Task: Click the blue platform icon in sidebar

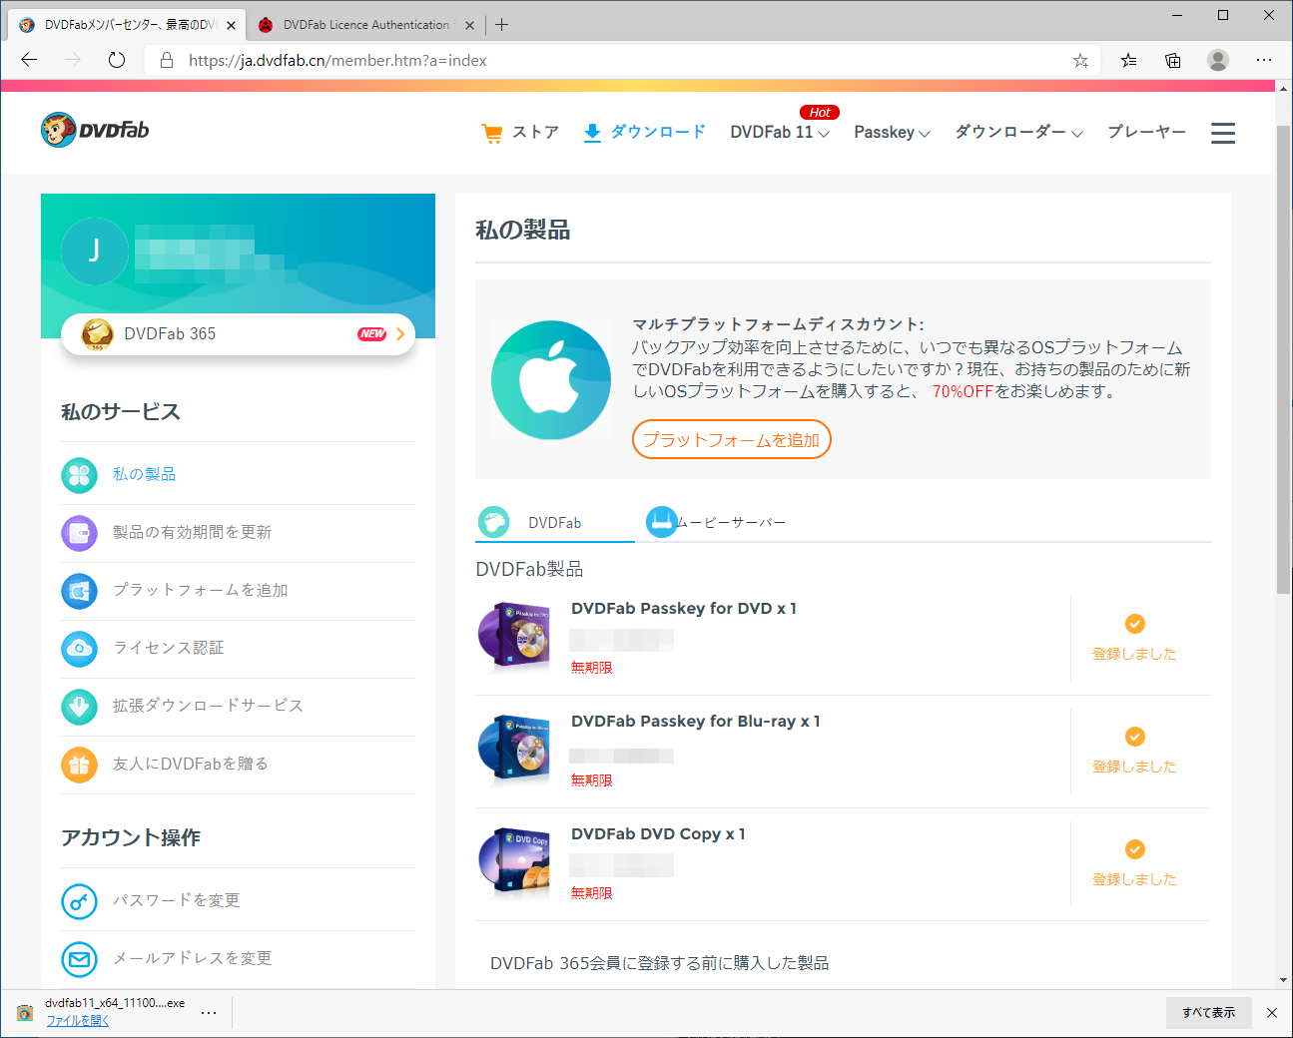Action: [x=80, y=591]
